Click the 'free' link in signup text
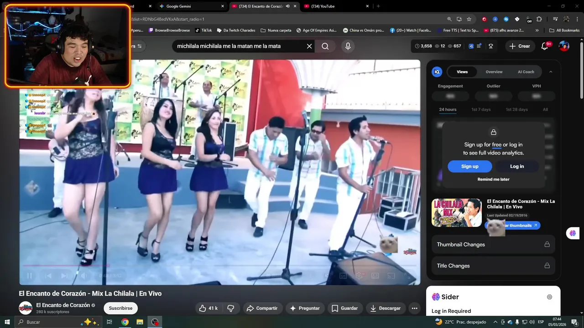This screenshot has height=328, width=584. pyautogui.click(x=496, y=145)
